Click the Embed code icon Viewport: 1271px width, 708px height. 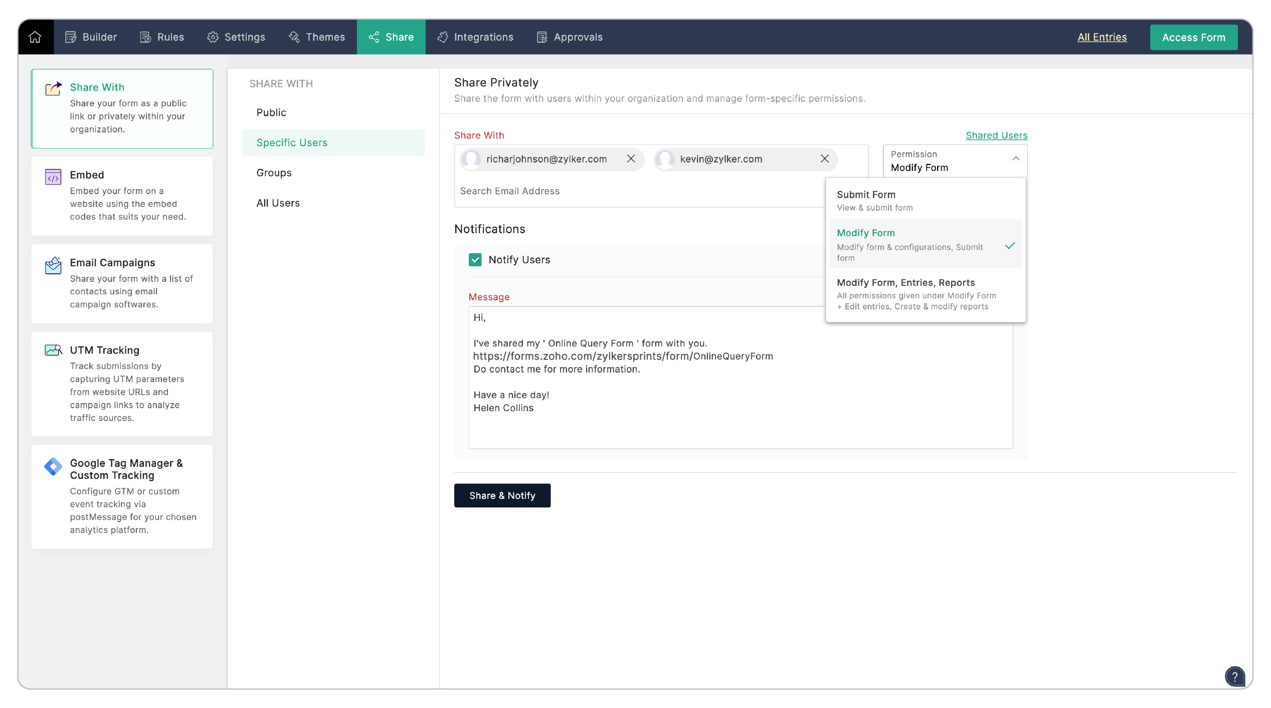53,177
